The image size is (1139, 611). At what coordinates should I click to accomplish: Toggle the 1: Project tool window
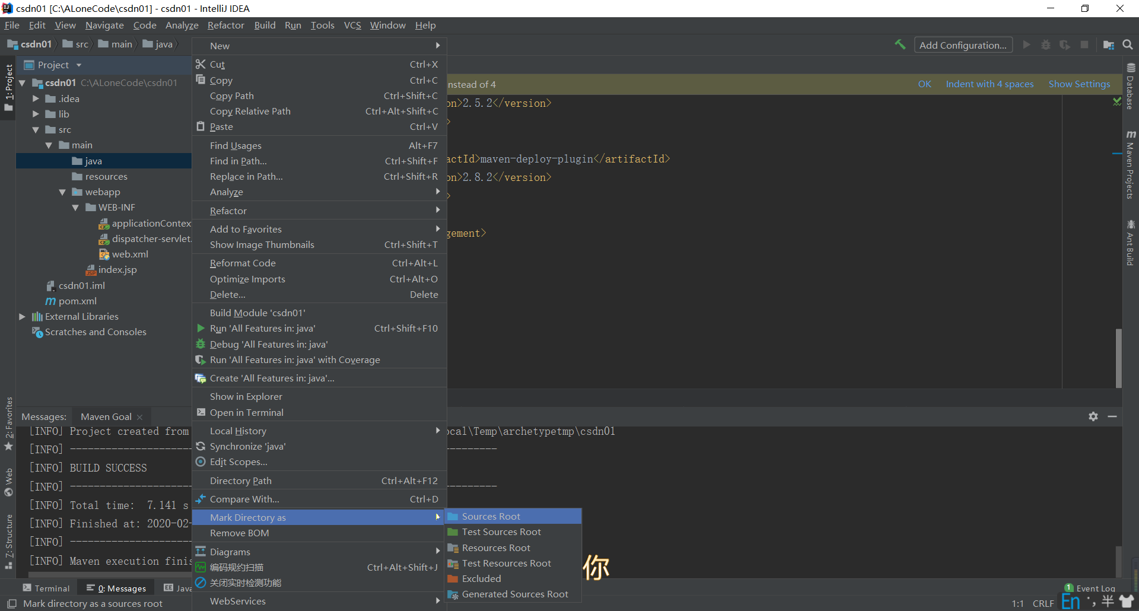(x=8, y=88)
